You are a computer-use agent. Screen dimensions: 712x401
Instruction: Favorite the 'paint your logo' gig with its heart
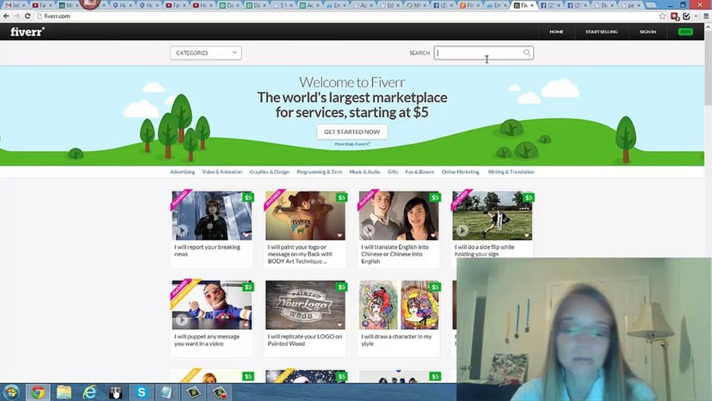click(x=340, y=235)
